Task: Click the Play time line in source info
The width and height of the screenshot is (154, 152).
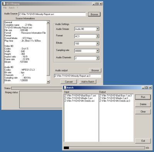Action: point(23,41)
